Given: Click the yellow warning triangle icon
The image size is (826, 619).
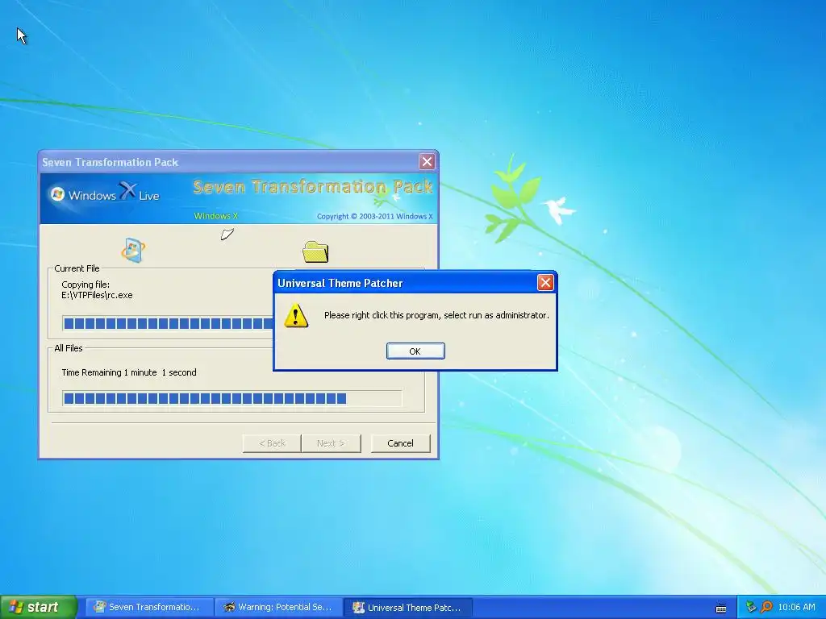Looking at the screenshot, I should 296,316.
